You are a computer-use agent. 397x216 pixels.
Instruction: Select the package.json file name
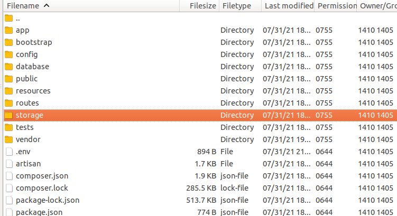pyautogui.click(x=39, y=212)
